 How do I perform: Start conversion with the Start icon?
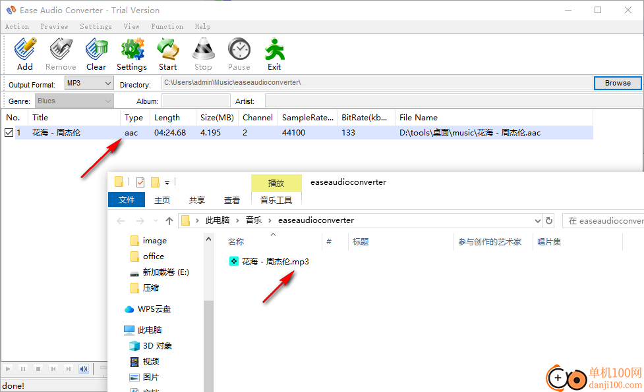[167, 54]
